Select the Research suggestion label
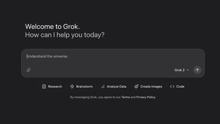This screenshot has height=124, width=220. [55, 87]
